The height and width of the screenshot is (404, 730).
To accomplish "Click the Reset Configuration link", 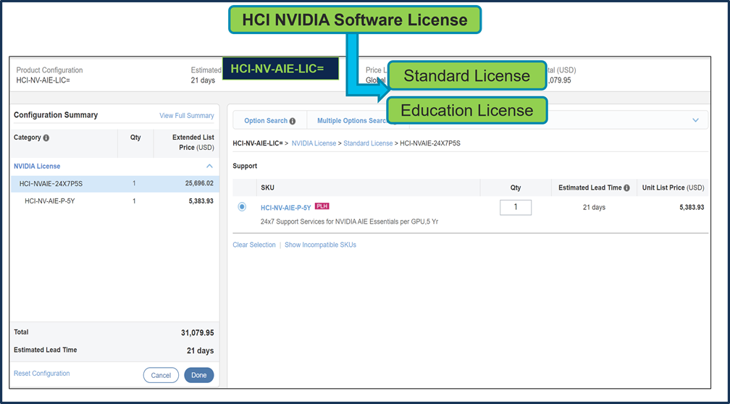I will pyautogui.click(x=42, y=374).
